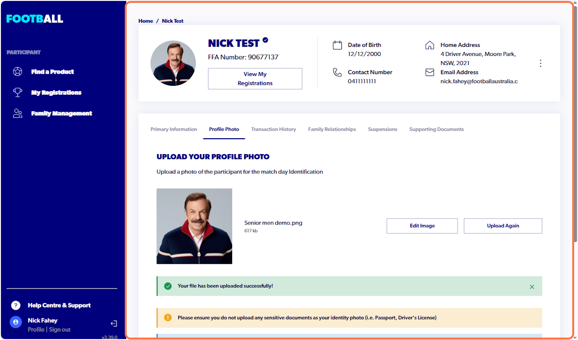The height and width of the screenshot is (340, 578).
Task: Select the Profile Photo tab
Action: 224,129
